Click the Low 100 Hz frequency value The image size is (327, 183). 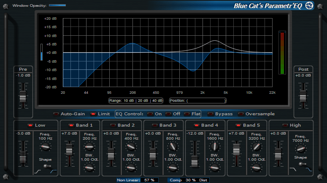pyautogui.click(x=45, y=138)
